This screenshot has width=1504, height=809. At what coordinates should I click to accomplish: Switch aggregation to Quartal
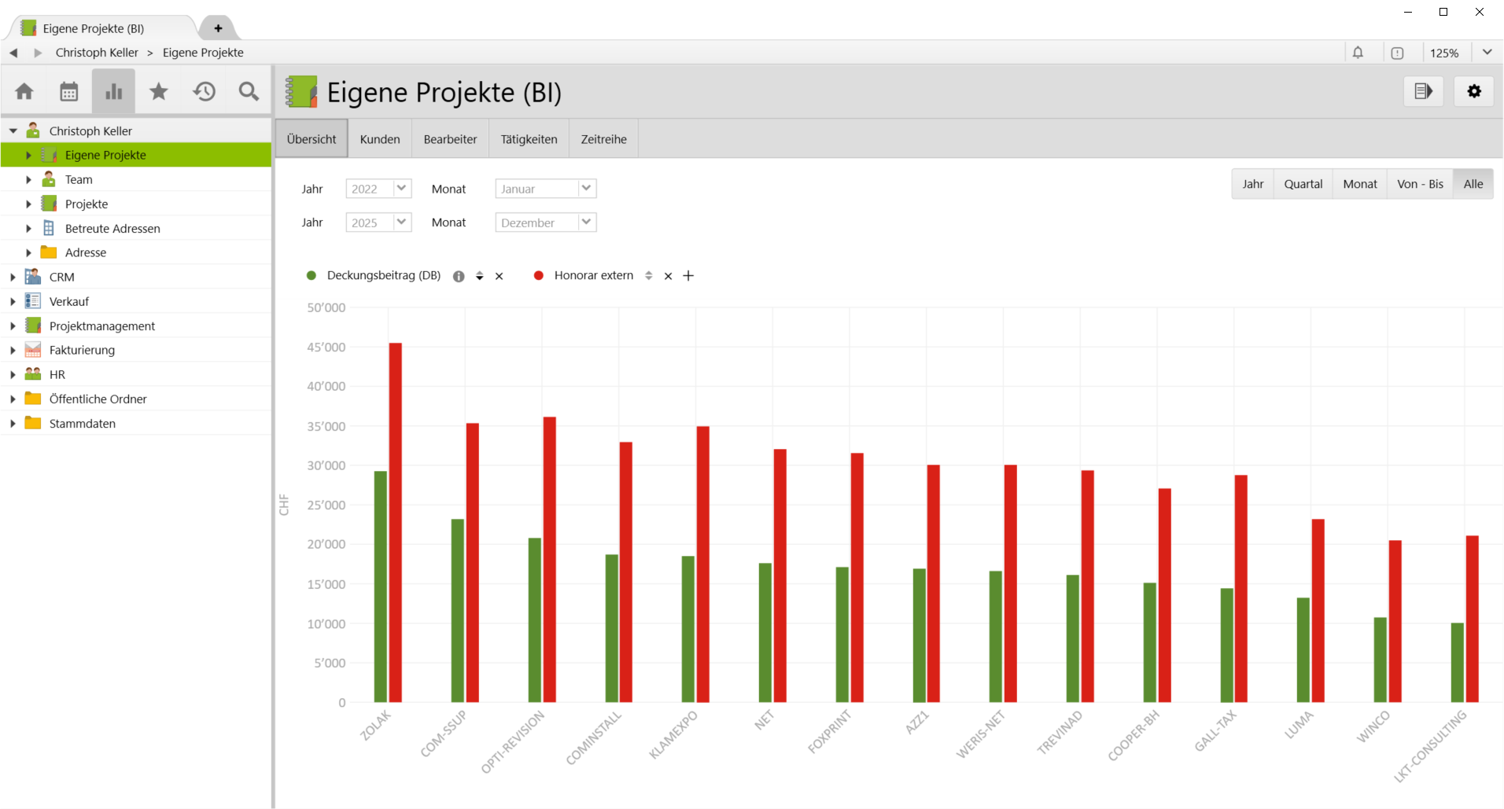(x=1303, y=183)
